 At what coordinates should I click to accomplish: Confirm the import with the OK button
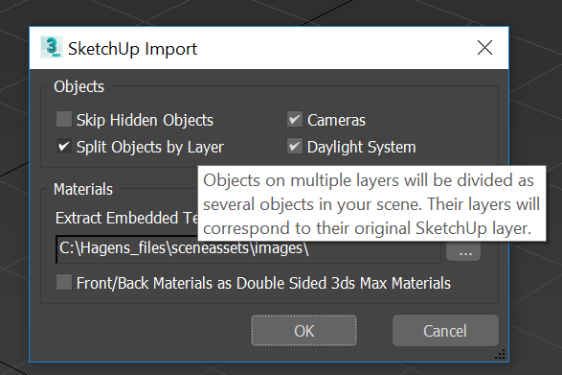[303, 331]
